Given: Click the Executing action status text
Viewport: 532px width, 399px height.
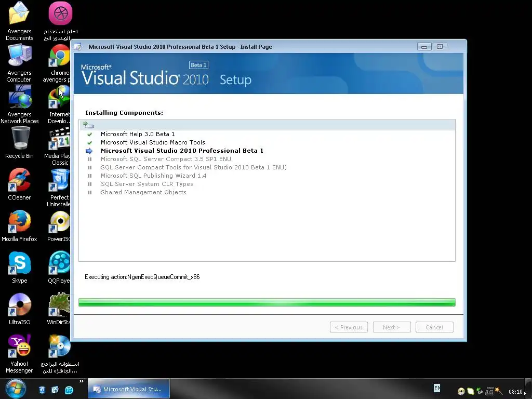Looking at the screenshot, I should coord(142,277).
